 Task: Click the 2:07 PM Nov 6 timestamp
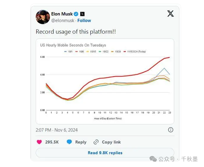[57, 130]
